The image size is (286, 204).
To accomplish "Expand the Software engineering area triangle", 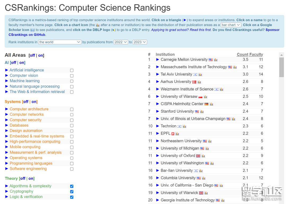I will point(7,168).
